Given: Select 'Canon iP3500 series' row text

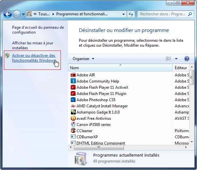Looking at the screenshot, I should tap(94, 125).
